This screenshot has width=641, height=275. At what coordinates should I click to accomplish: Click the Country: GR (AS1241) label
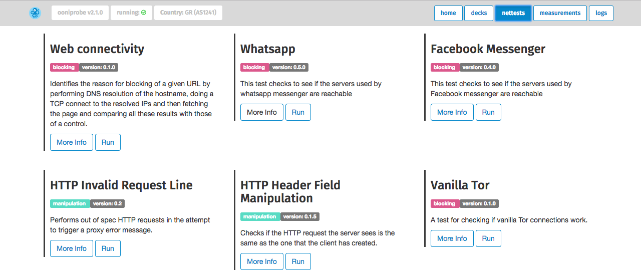coord(188,13)
